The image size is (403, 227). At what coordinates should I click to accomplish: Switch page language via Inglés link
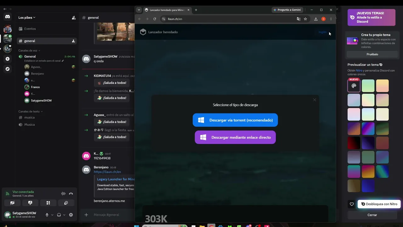point(323,32)
